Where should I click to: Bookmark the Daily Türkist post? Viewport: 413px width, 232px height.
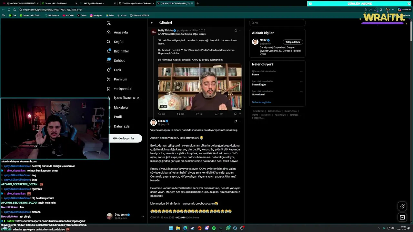[235, 114]
